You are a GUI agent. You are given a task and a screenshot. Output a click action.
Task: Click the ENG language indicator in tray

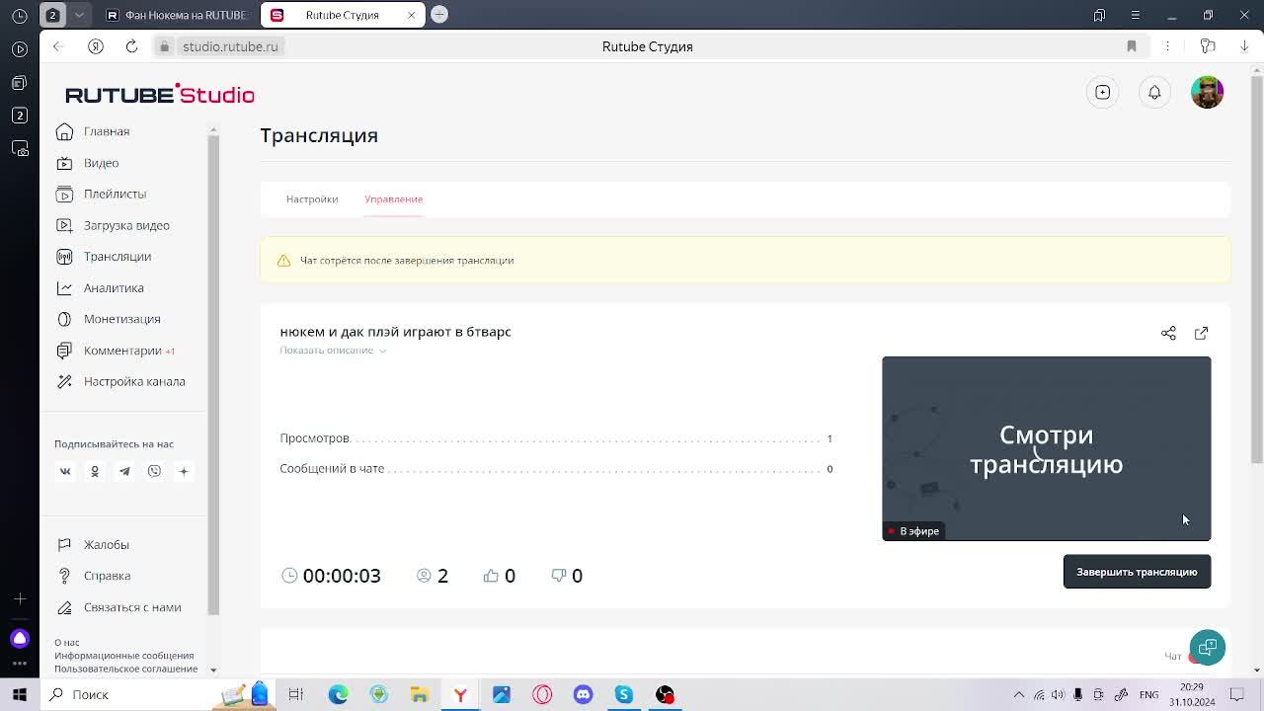(x=1148, y=695)
